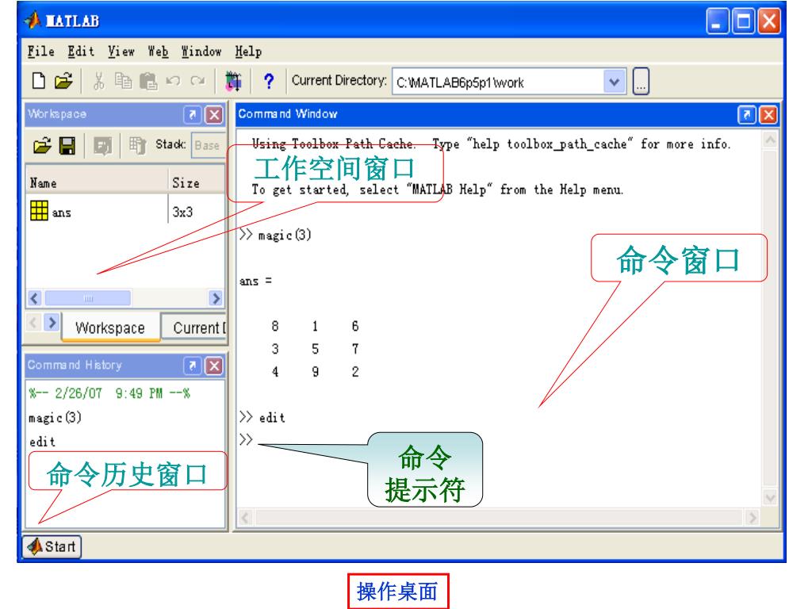
Task: Click Command Window vertical scrollbar down arrow
Action: click(x=770, y=498)
